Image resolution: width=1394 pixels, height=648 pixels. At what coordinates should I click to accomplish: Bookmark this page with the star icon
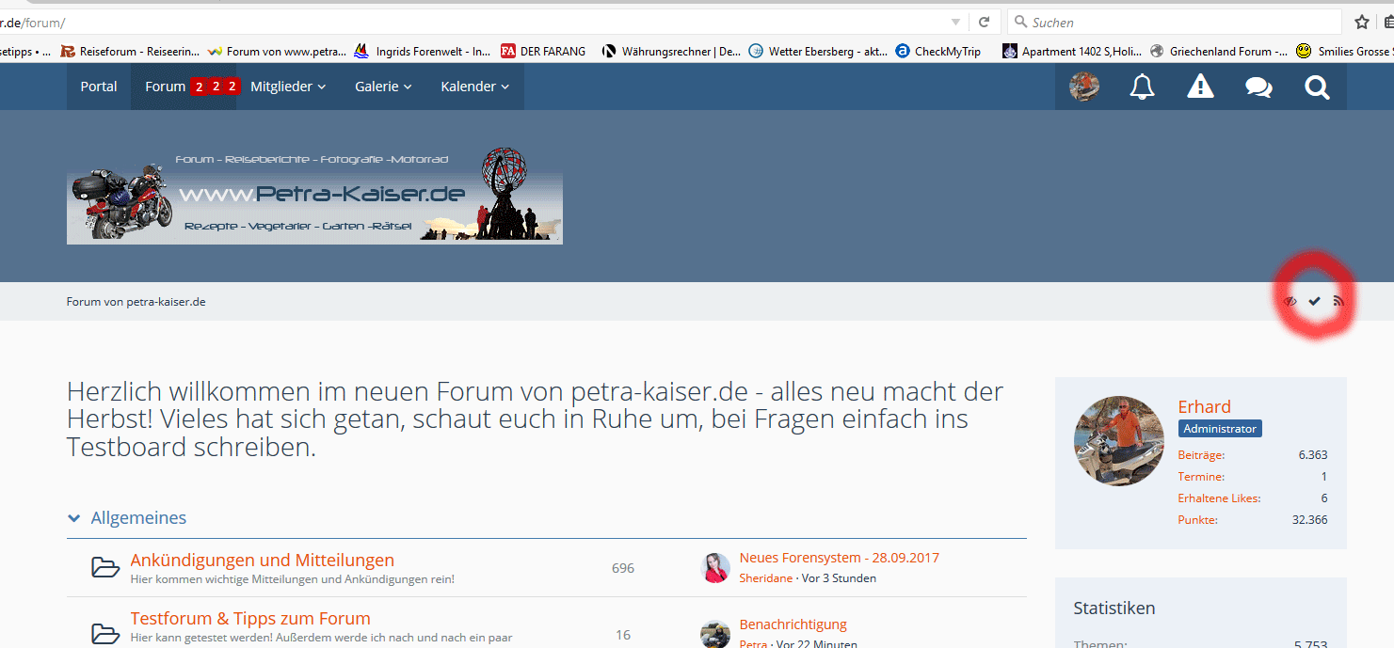1361,22
